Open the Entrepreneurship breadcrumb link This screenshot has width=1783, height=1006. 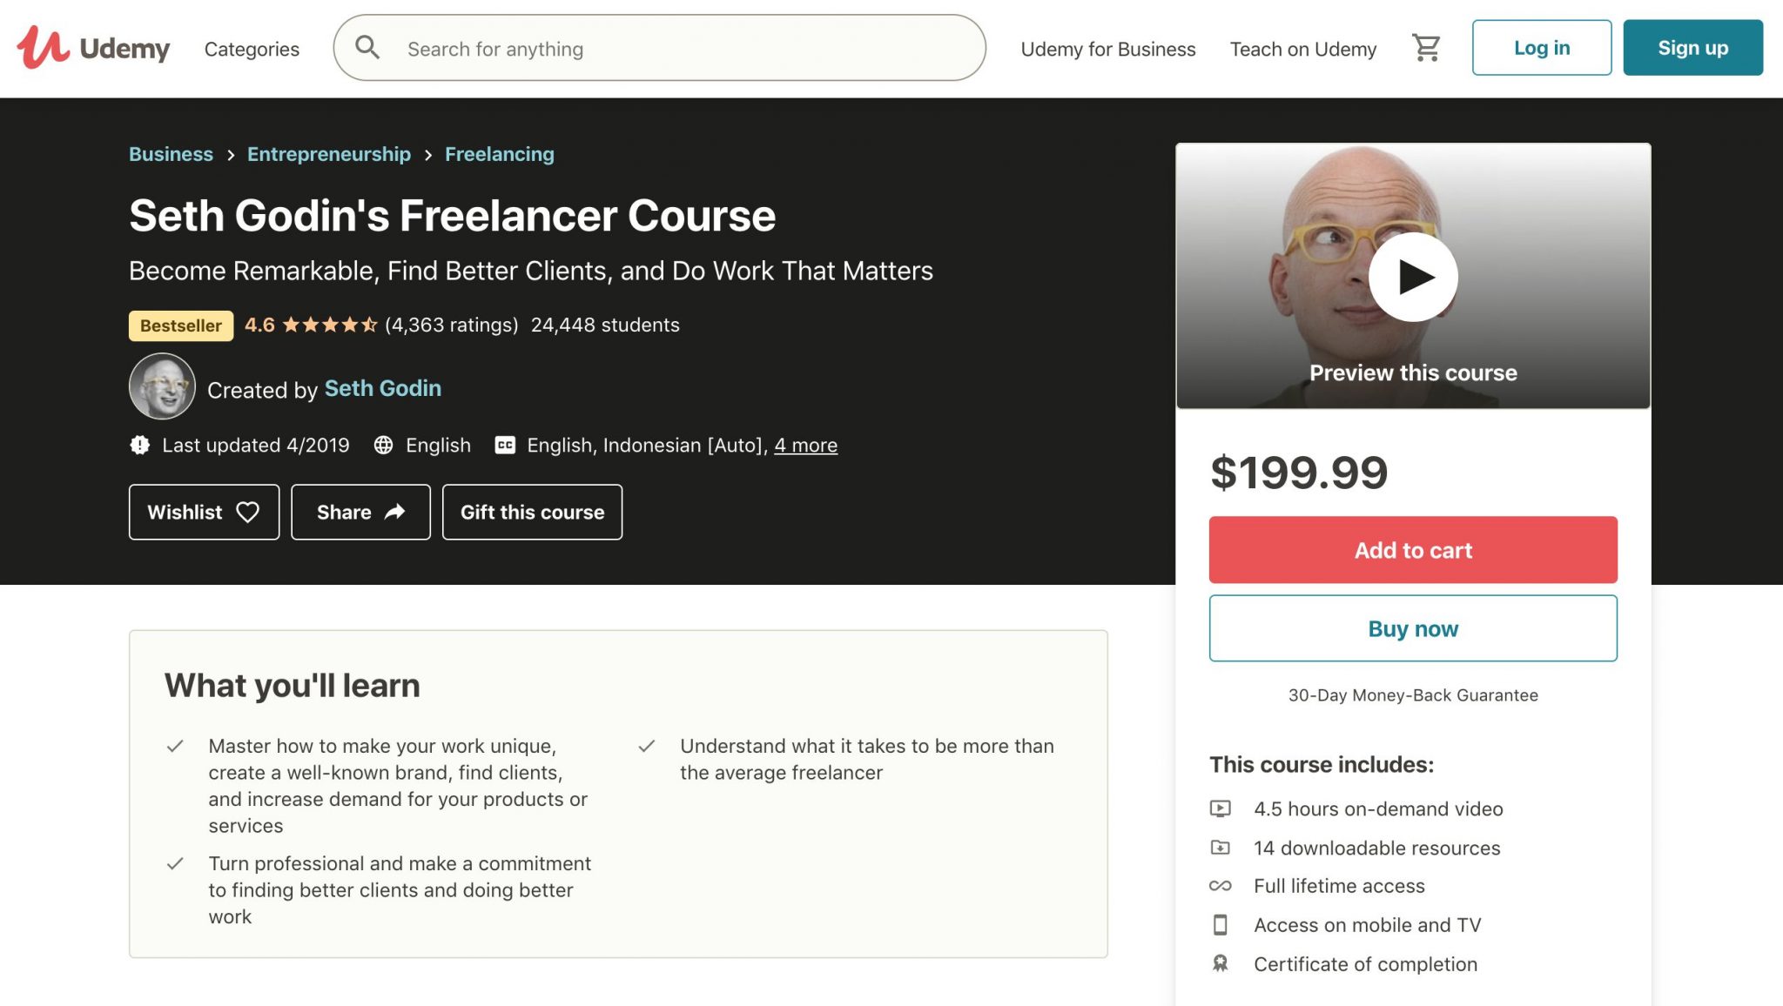(329, 154)
